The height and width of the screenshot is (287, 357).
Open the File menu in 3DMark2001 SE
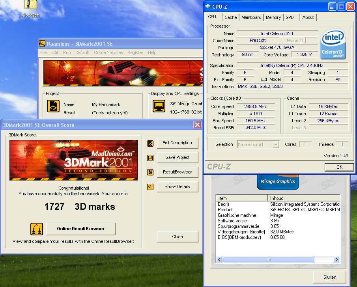(x=43, y=52)
